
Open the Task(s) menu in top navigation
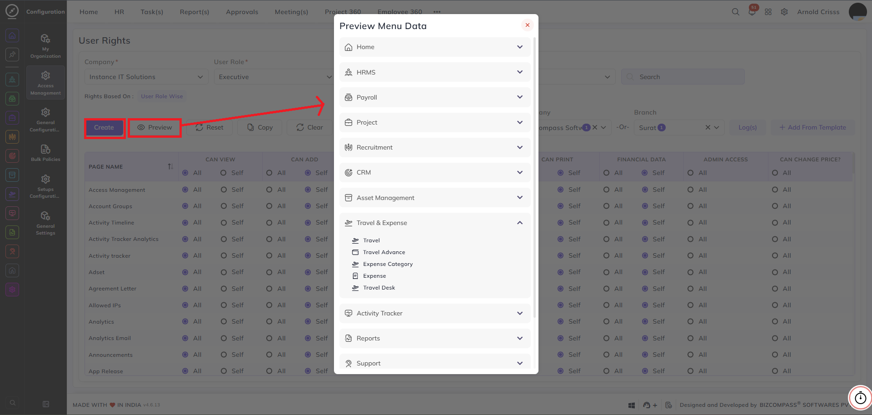click(152, 12)
